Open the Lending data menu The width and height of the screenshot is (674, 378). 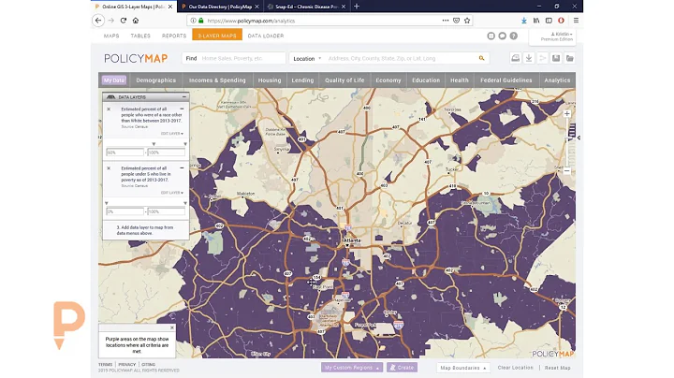click(302, 80)
